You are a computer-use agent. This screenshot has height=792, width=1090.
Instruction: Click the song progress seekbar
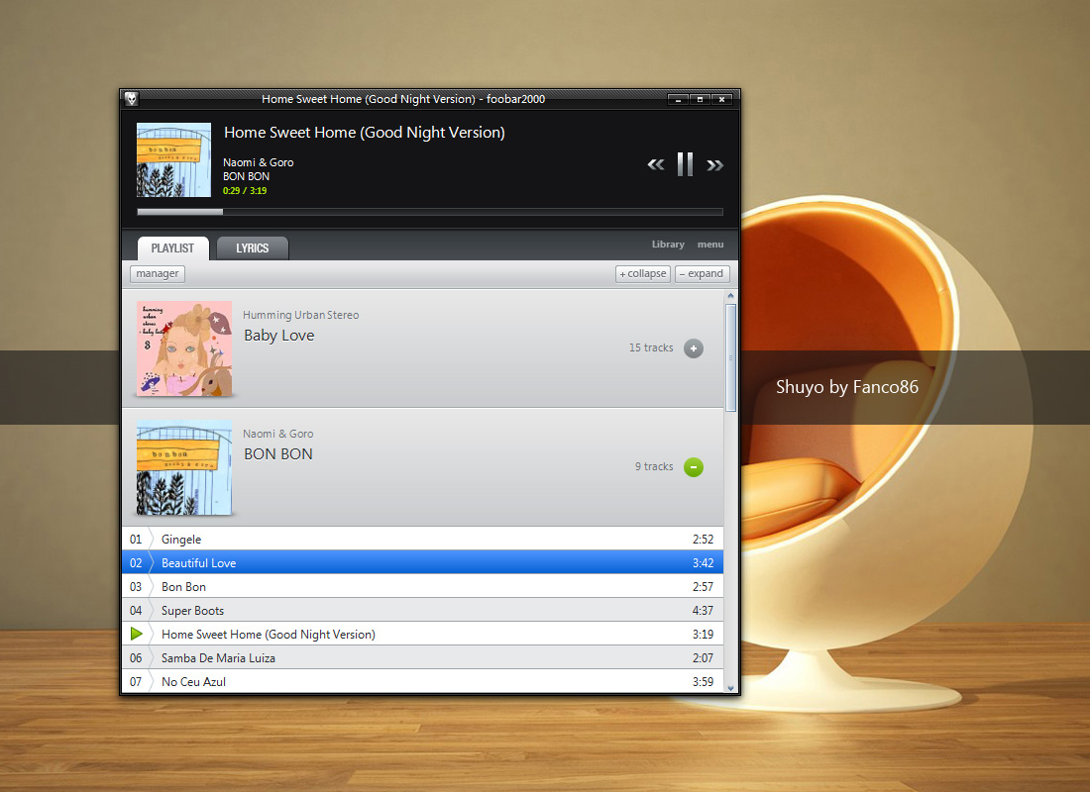pos(431,211)
